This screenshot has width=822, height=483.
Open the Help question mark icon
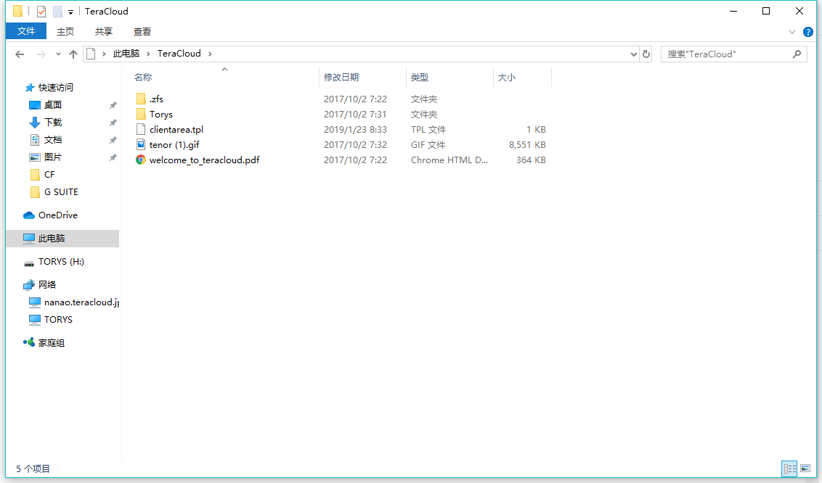(807, 32)
